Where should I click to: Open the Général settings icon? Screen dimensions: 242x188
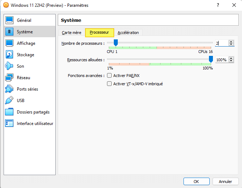click(9, 20)
